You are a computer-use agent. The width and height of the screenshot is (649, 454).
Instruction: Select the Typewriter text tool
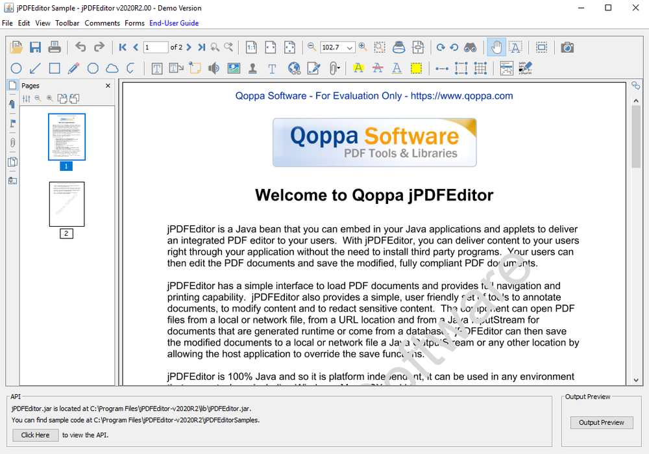pos(271,68)
